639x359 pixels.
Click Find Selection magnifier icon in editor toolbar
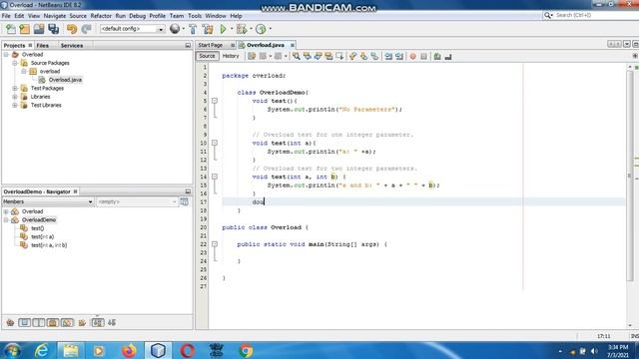[x=297, y=56]
